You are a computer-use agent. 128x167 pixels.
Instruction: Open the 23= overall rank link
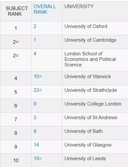(x=38, y=90)
